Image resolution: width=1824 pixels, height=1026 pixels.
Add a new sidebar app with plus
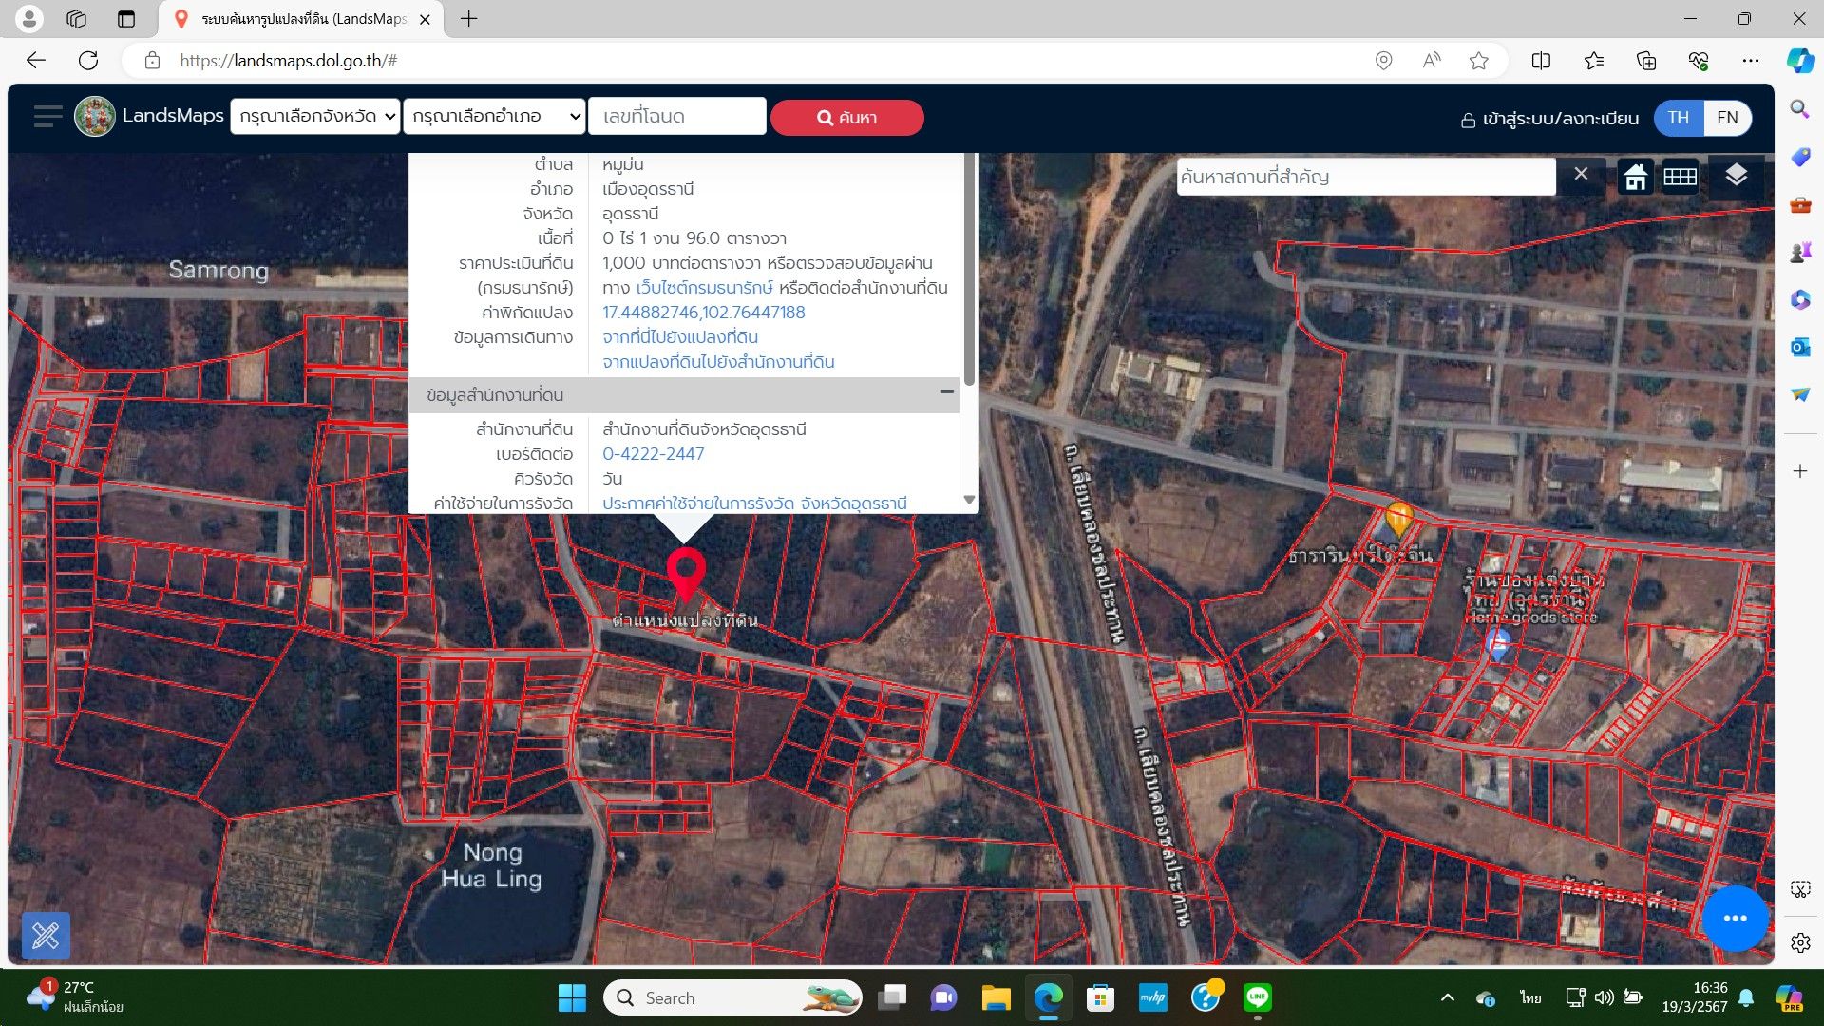1799,471
